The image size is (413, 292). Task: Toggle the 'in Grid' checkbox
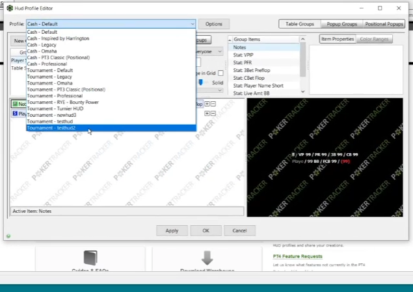click(x=220, y=73)
